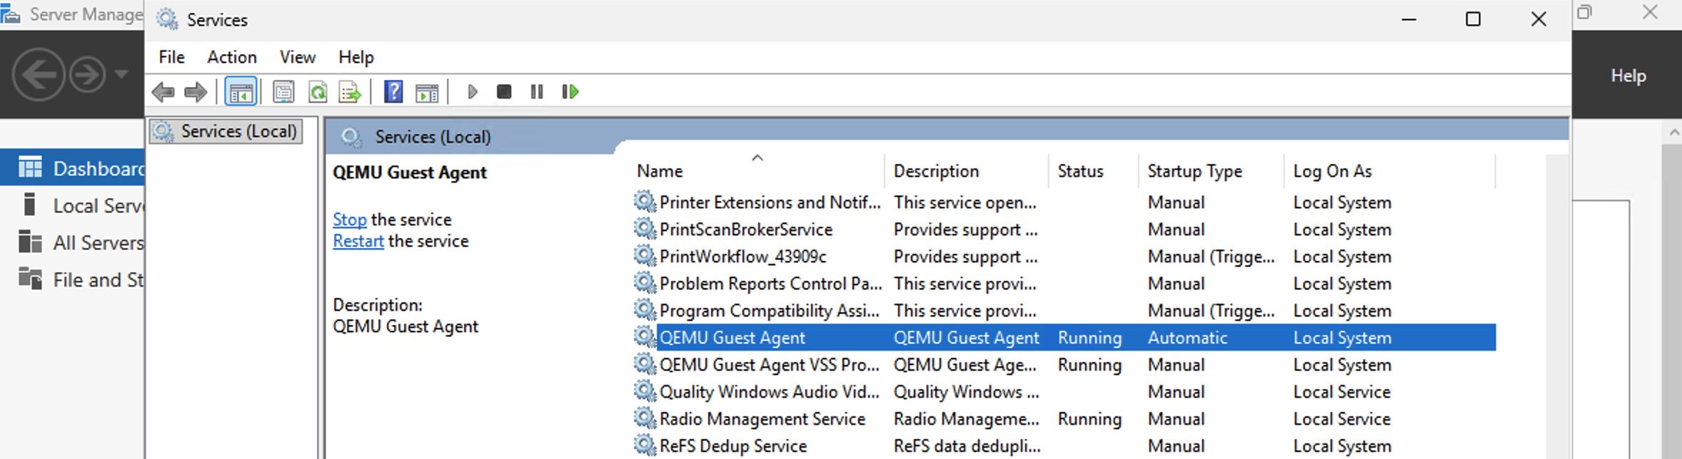Click the Restart Service toolbar icon

pyautogui.click(x=570, y=92)
